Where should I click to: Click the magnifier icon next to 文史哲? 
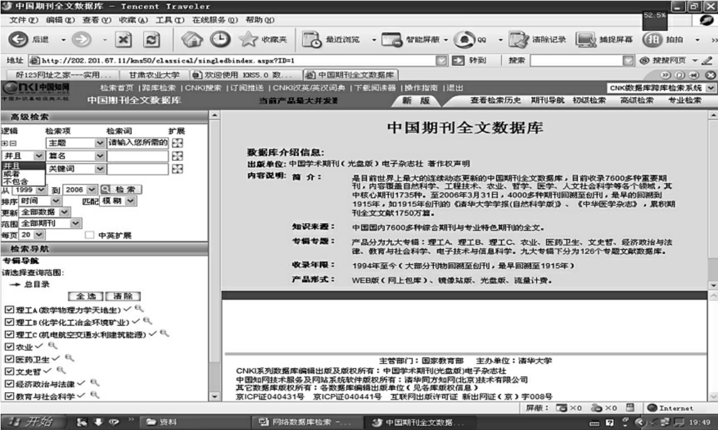(x=61, y=370)
